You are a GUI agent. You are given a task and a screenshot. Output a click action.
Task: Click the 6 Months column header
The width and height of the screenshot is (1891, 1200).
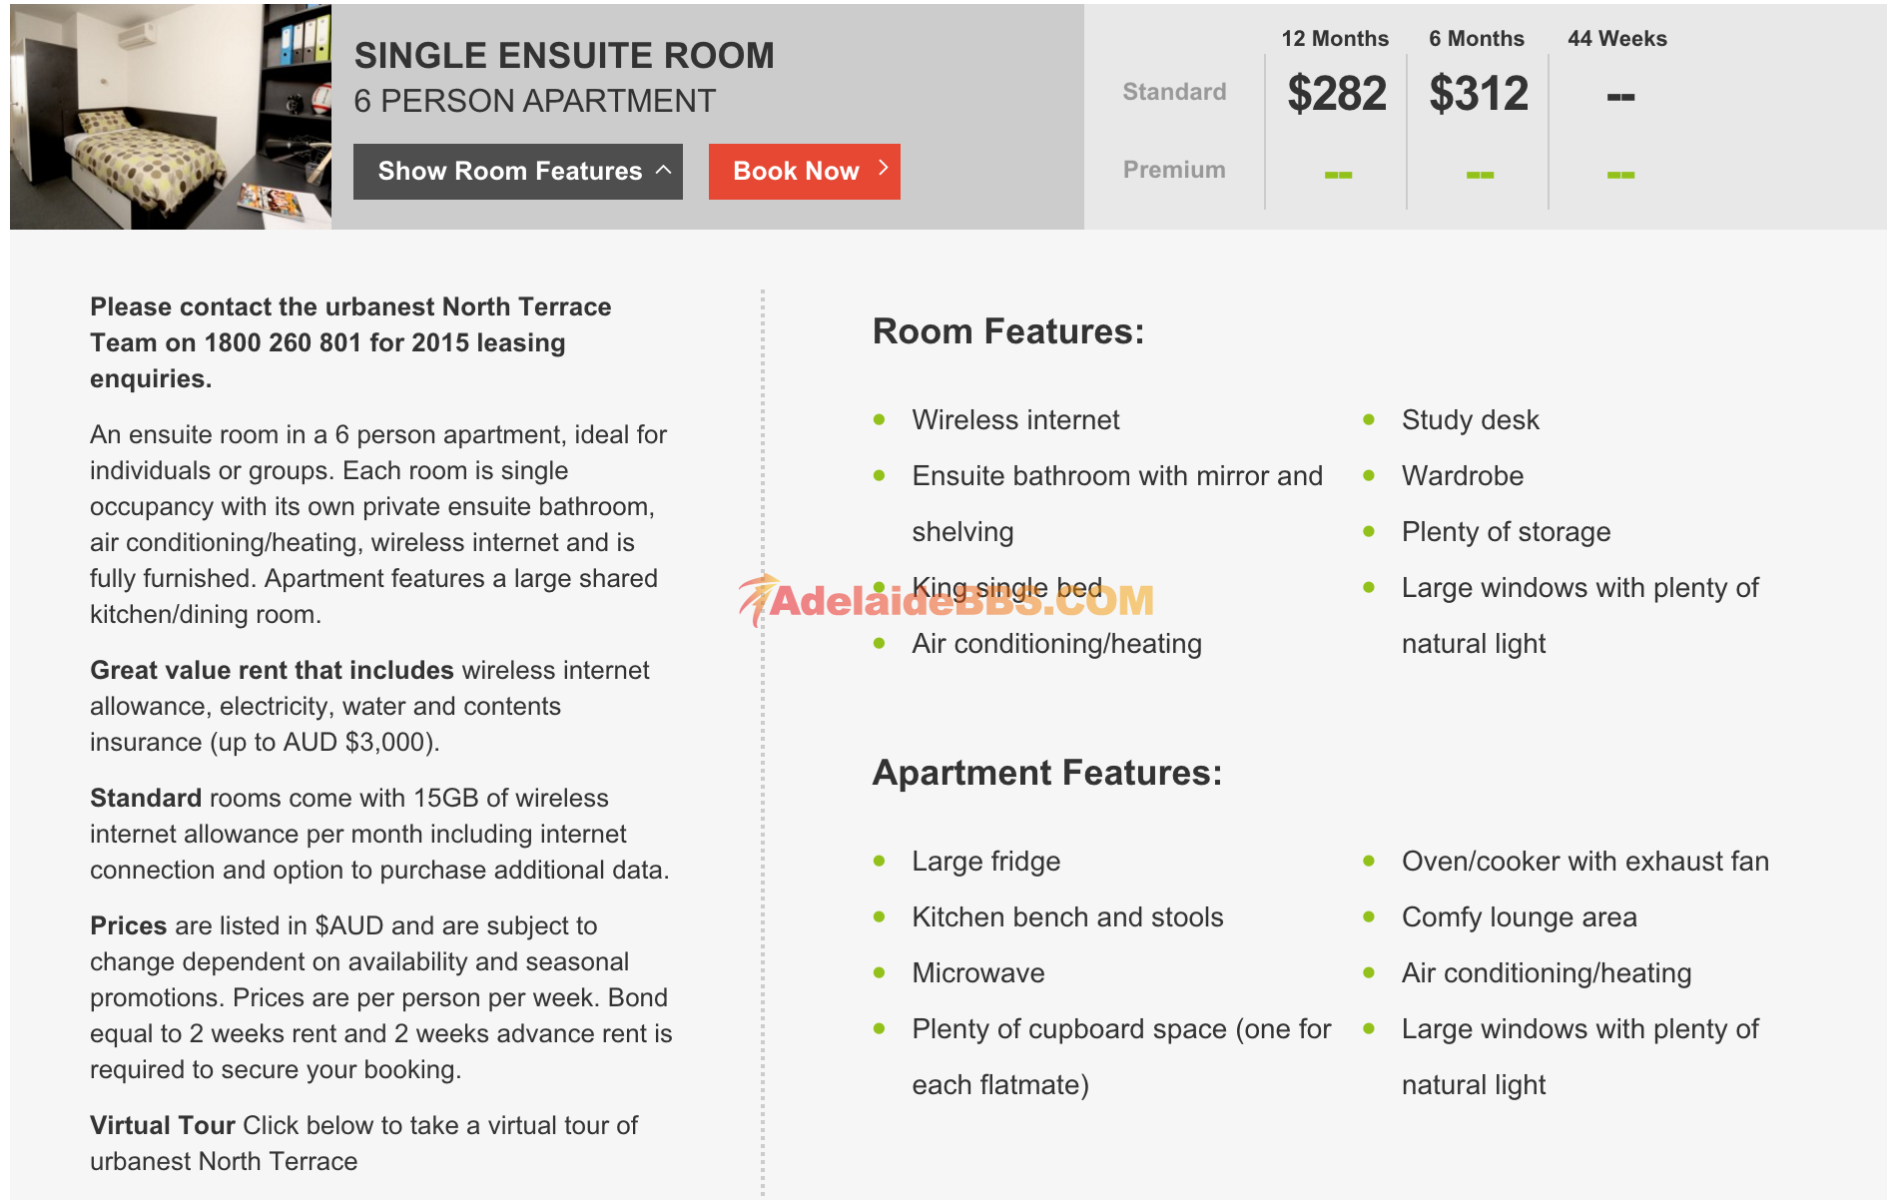click(x=1477, y=39)
